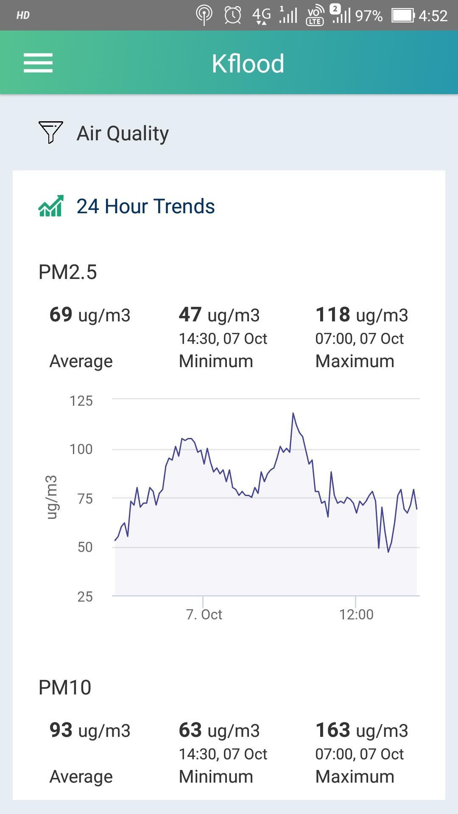Viewport: 458px width, 814px height.
Task: Tap the Kflood app title
Action: click(x=248, y=64)
